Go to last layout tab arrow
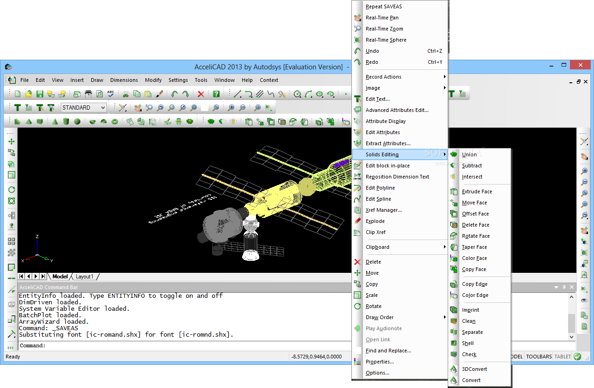 click(43, 277)
